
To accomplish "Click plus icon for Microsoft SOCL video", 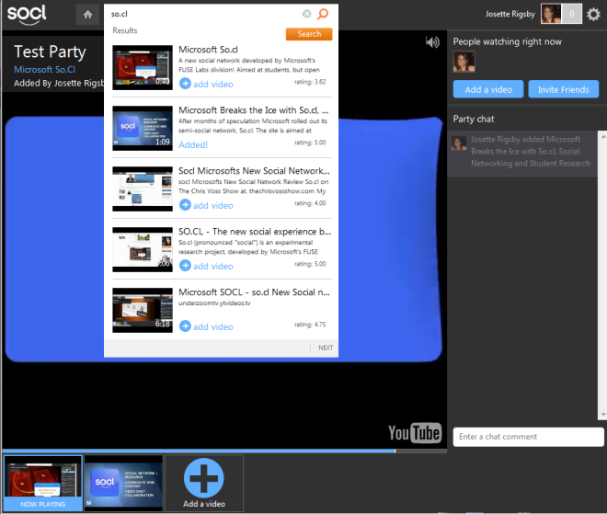I will click(x=185, y=326).
